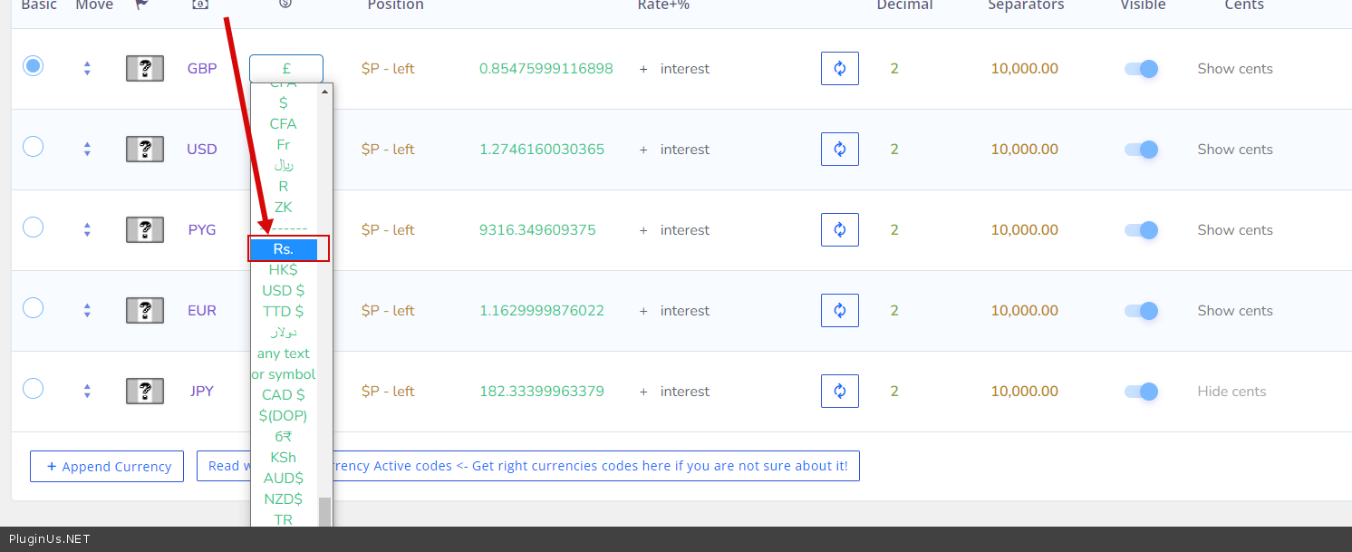The width and height of the screenshot is (1352, 552).
Task: Select USD as the basic currency
Action: (33, 147)
